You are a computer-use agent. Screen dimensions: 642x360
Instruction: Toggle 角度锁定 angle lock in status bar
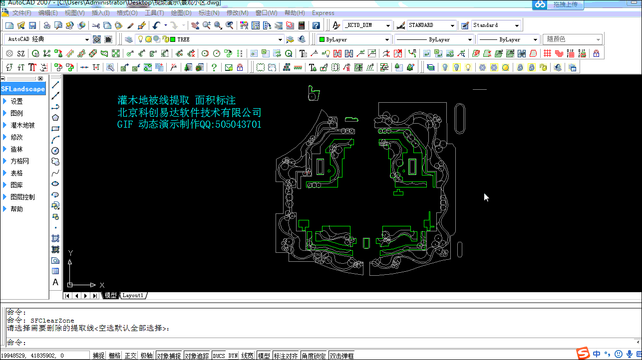314,356
